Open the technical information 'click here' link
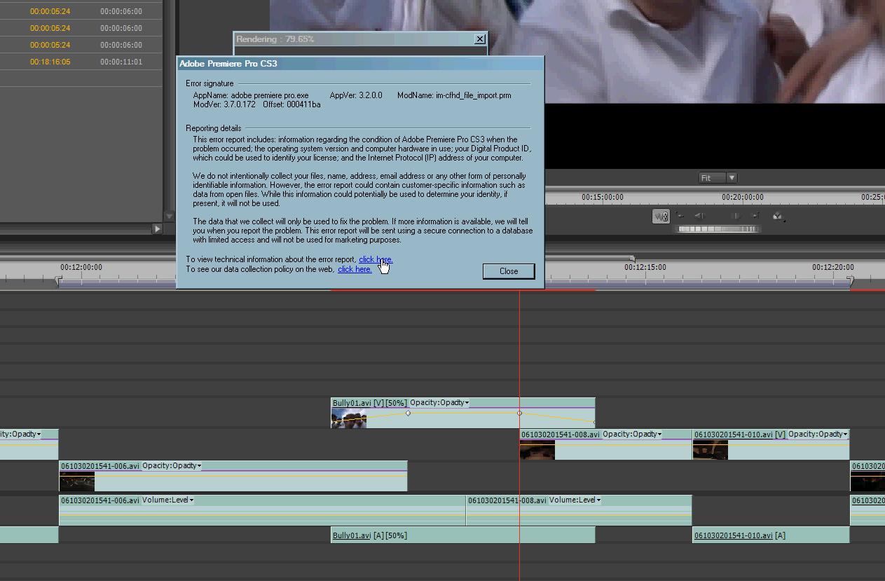Image resolution: width=885 pixels, height=581 pixels. pyautogui.click(x=375, y=259)
